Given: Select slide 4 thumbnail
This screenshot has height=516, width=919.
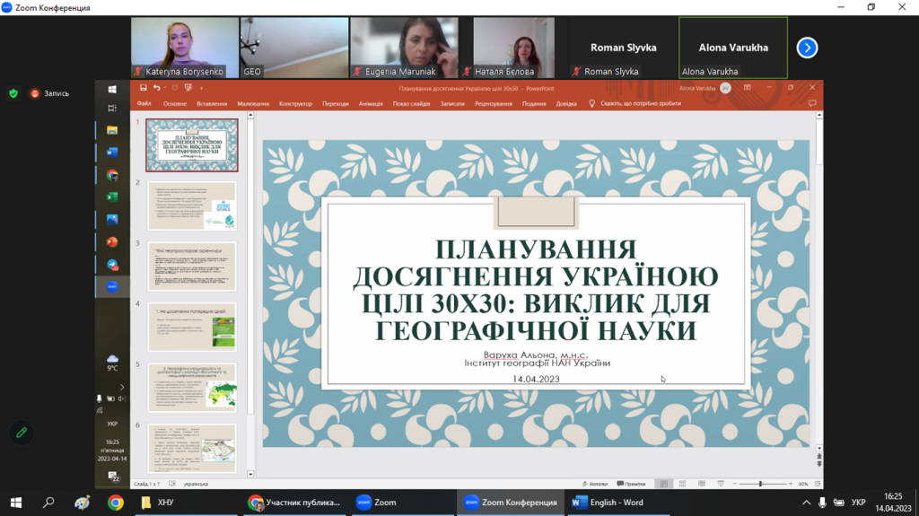Looking at the screenshot, I should tap(191, 327).
